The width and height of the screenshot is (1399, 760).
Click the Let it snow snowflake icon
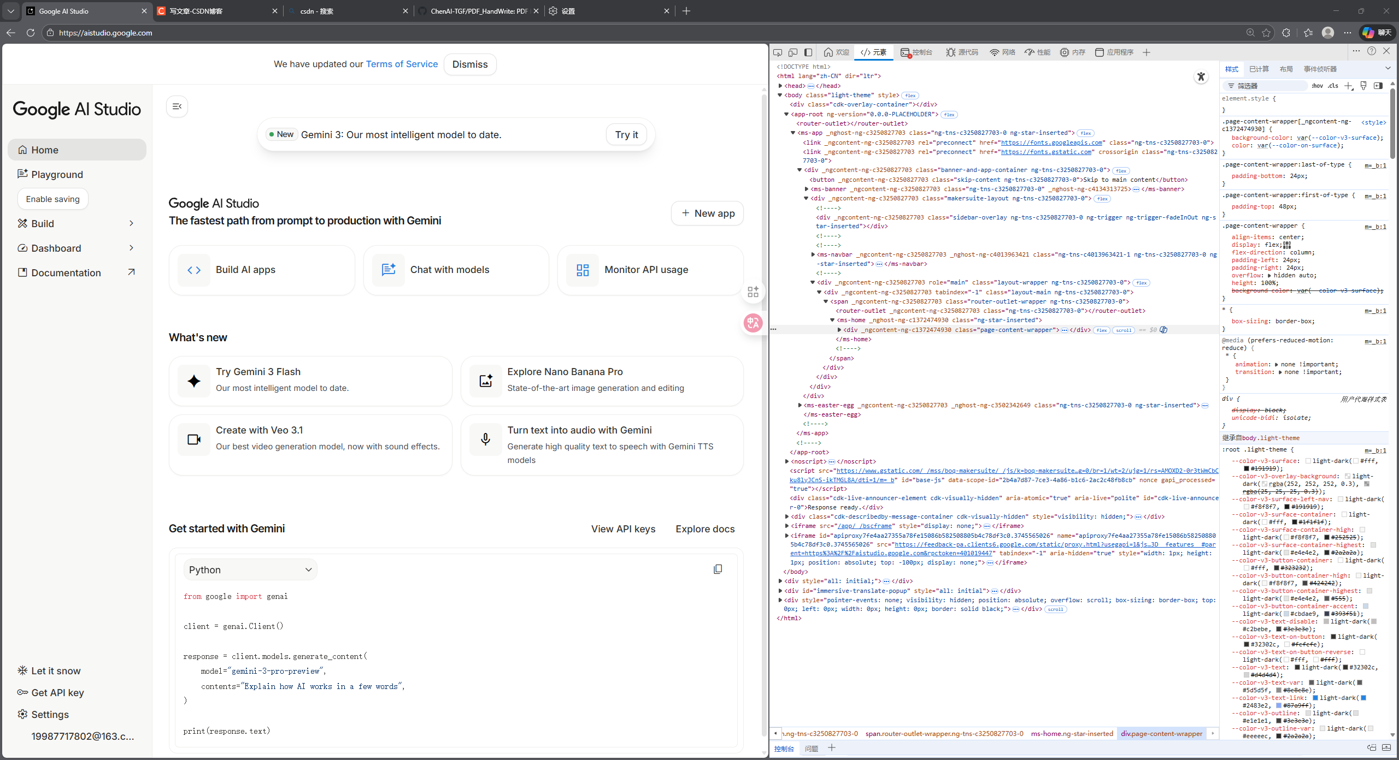22,670
